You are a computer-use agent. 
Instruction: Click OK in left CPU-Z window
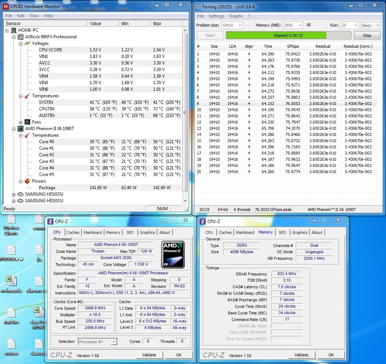(179, 355)
